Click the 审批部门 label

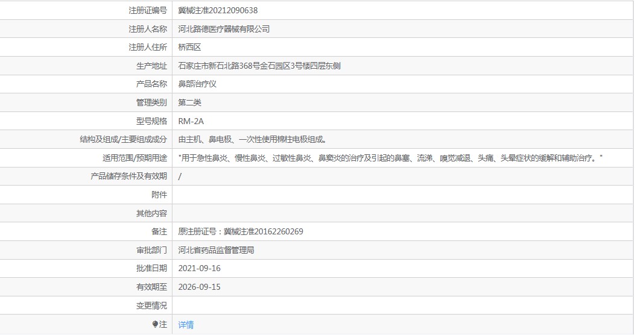[x=151, y=251]
